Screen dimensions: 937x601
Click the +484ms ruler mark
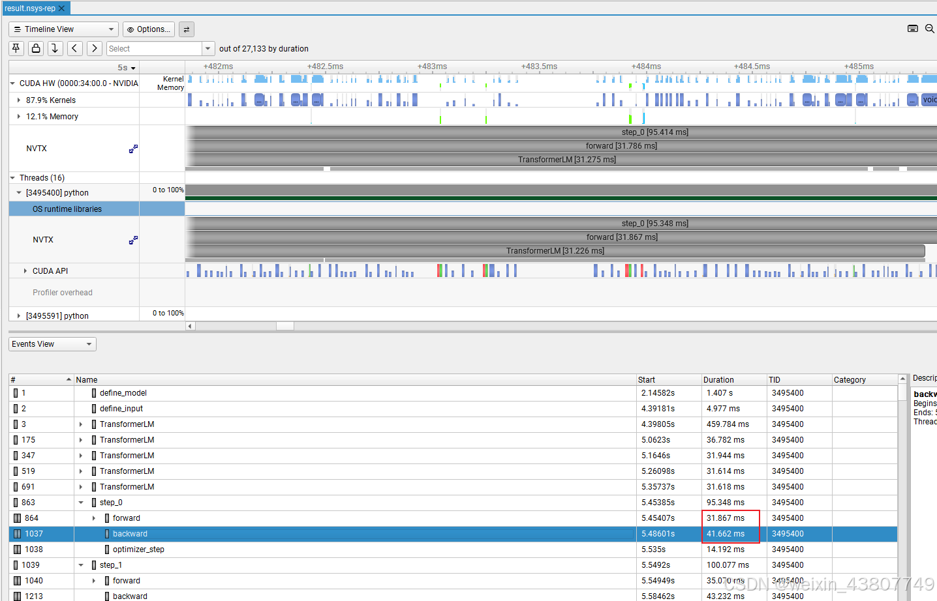[646, 66]
